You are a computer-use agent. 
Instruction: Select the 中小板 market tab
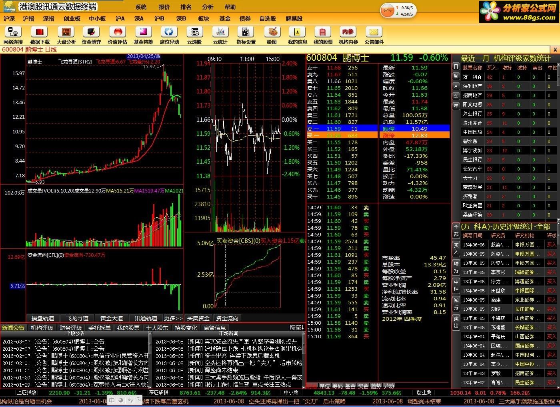[x=97, y=18]
